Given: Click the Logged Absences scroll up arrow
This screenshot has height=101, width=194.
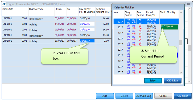Looking at the screenshot, I should click(x=189, y=9).
